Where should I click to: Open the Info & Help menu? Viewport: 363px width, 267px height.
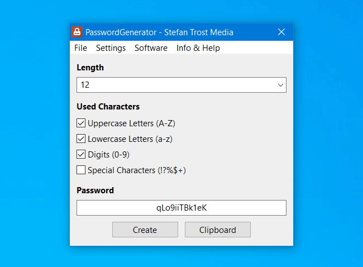[x=198, y=48]
